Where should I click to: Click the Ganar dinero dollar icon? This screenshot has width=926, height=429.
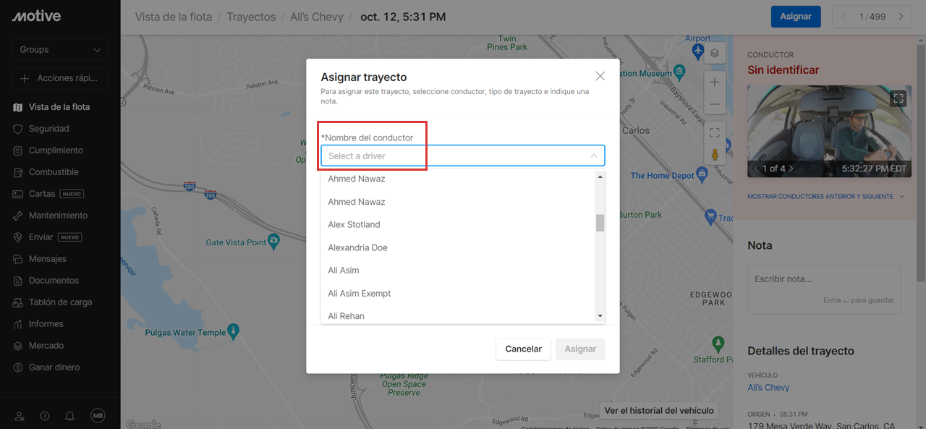(x=18, y=368)
